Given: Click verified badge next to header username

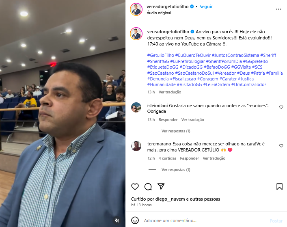Looking at the screenshot, I should (x=192, y=6).
